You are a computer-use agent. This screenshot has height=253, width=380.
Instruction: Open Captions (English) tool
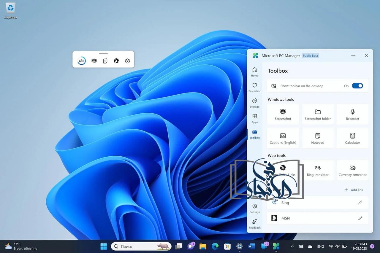tap(283, 138)
